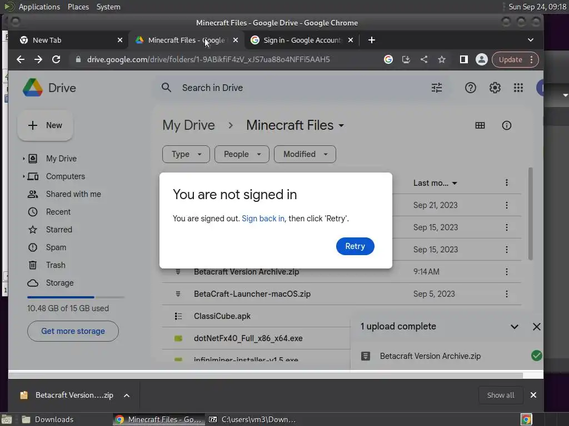Image resolution: width=569 pixels, height=426 pixels.
Task: Open the Chrome tab search dropdown
Action: tap(531, 40)
